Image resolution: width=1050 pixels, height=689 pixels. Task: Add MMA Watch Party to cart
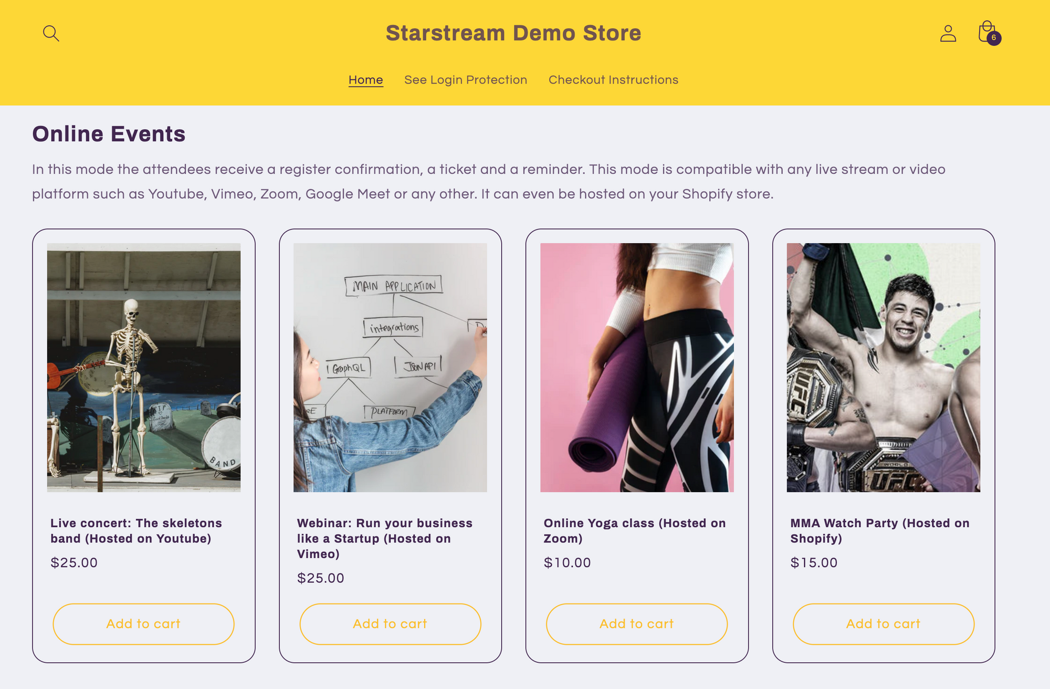pos(883,624)
